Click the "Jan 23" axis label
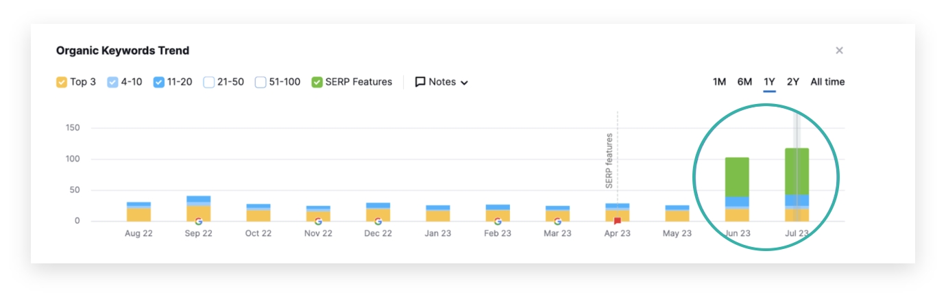Viewport: 946px width, 301px height. 438,233
